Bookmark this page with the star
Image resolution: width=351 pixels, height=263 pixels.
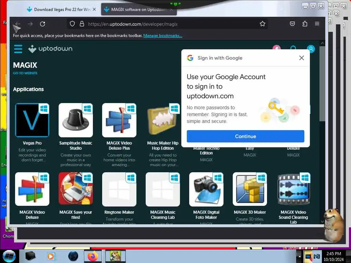pos(262,24)
